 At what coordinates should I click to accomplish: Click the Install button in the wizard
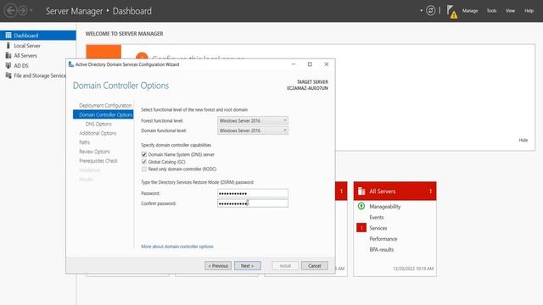click(285, 265)
